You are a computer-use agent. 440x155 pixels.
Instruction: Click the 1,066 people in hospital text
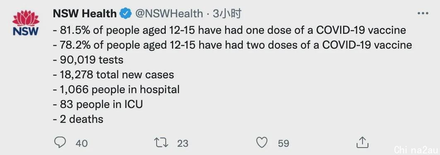pyautogui.click(x=116, y=89)
